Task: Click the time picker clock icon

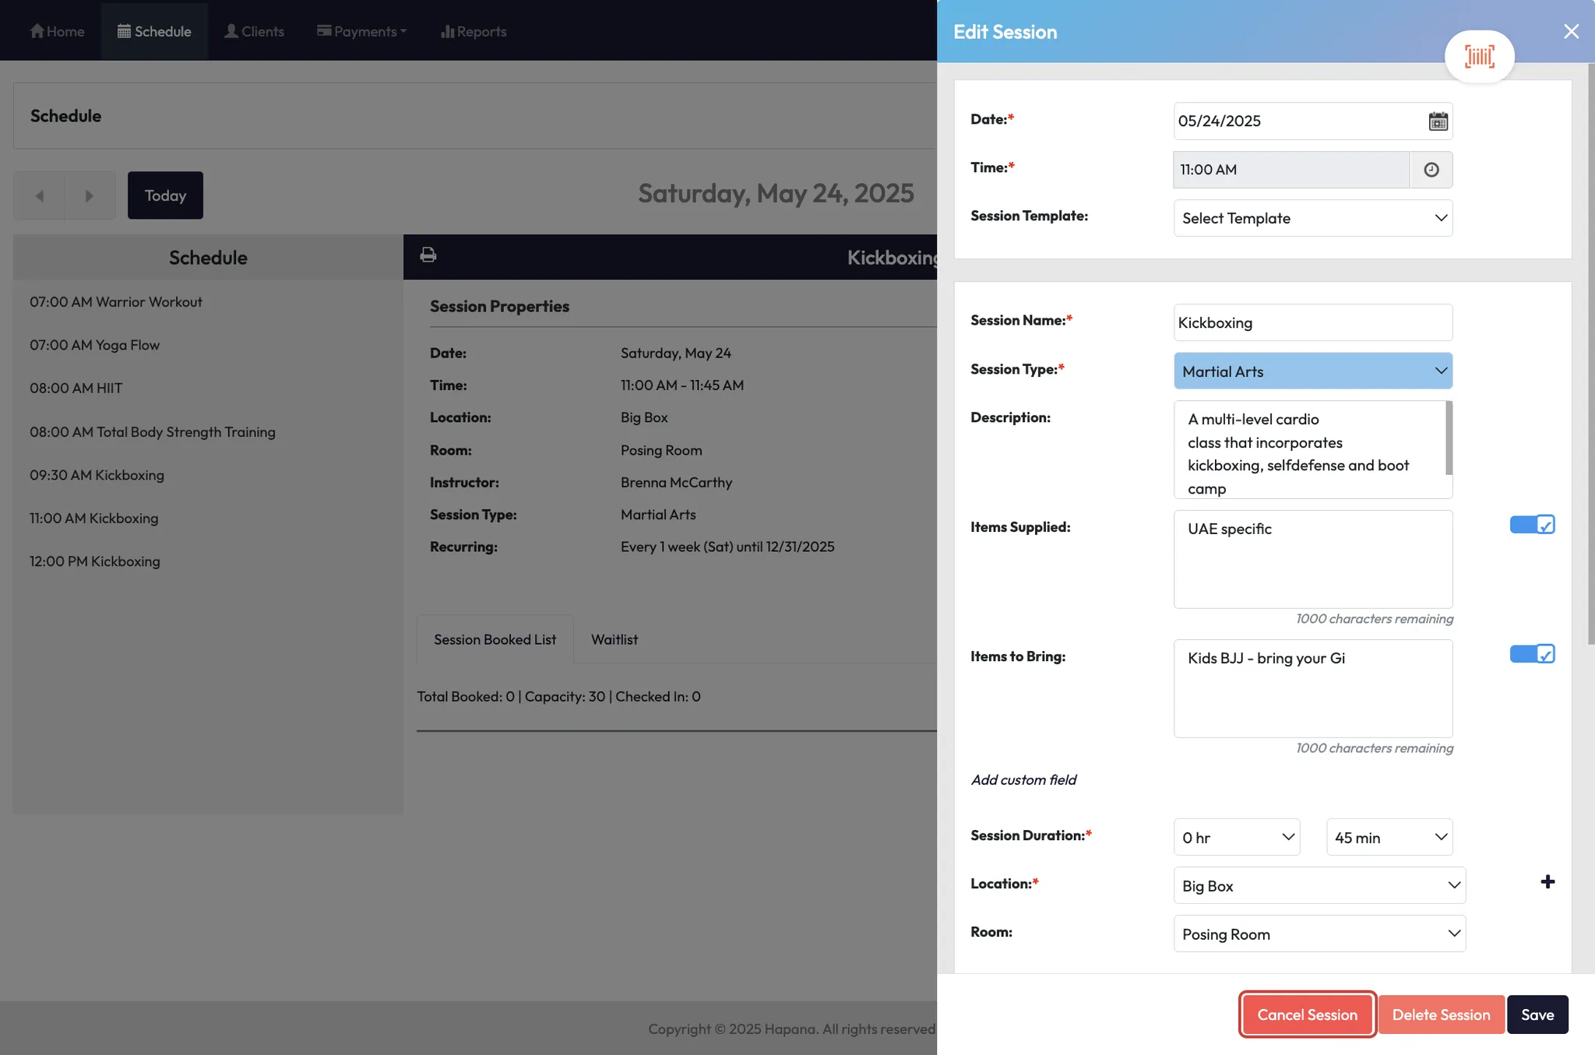Action: (x=1431, y=170)
